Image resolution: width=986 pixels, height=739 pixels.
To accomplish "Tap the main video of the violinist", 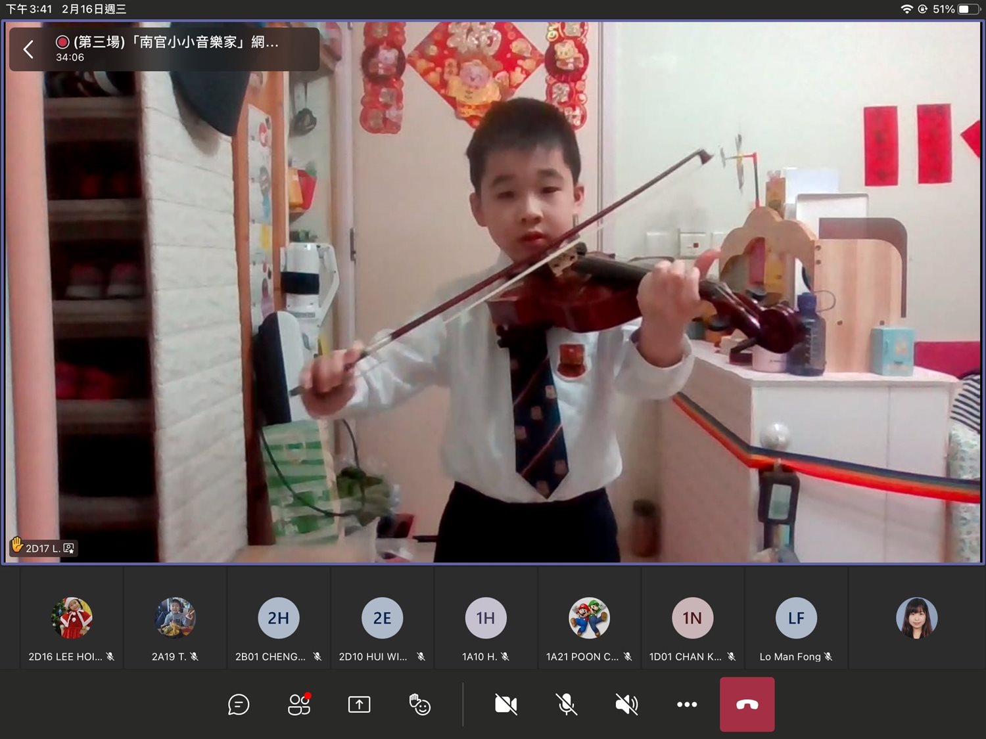I will [493, 292].
